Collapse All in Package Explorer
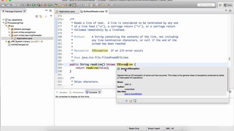 pyautogui.click(x=37, y=16)
